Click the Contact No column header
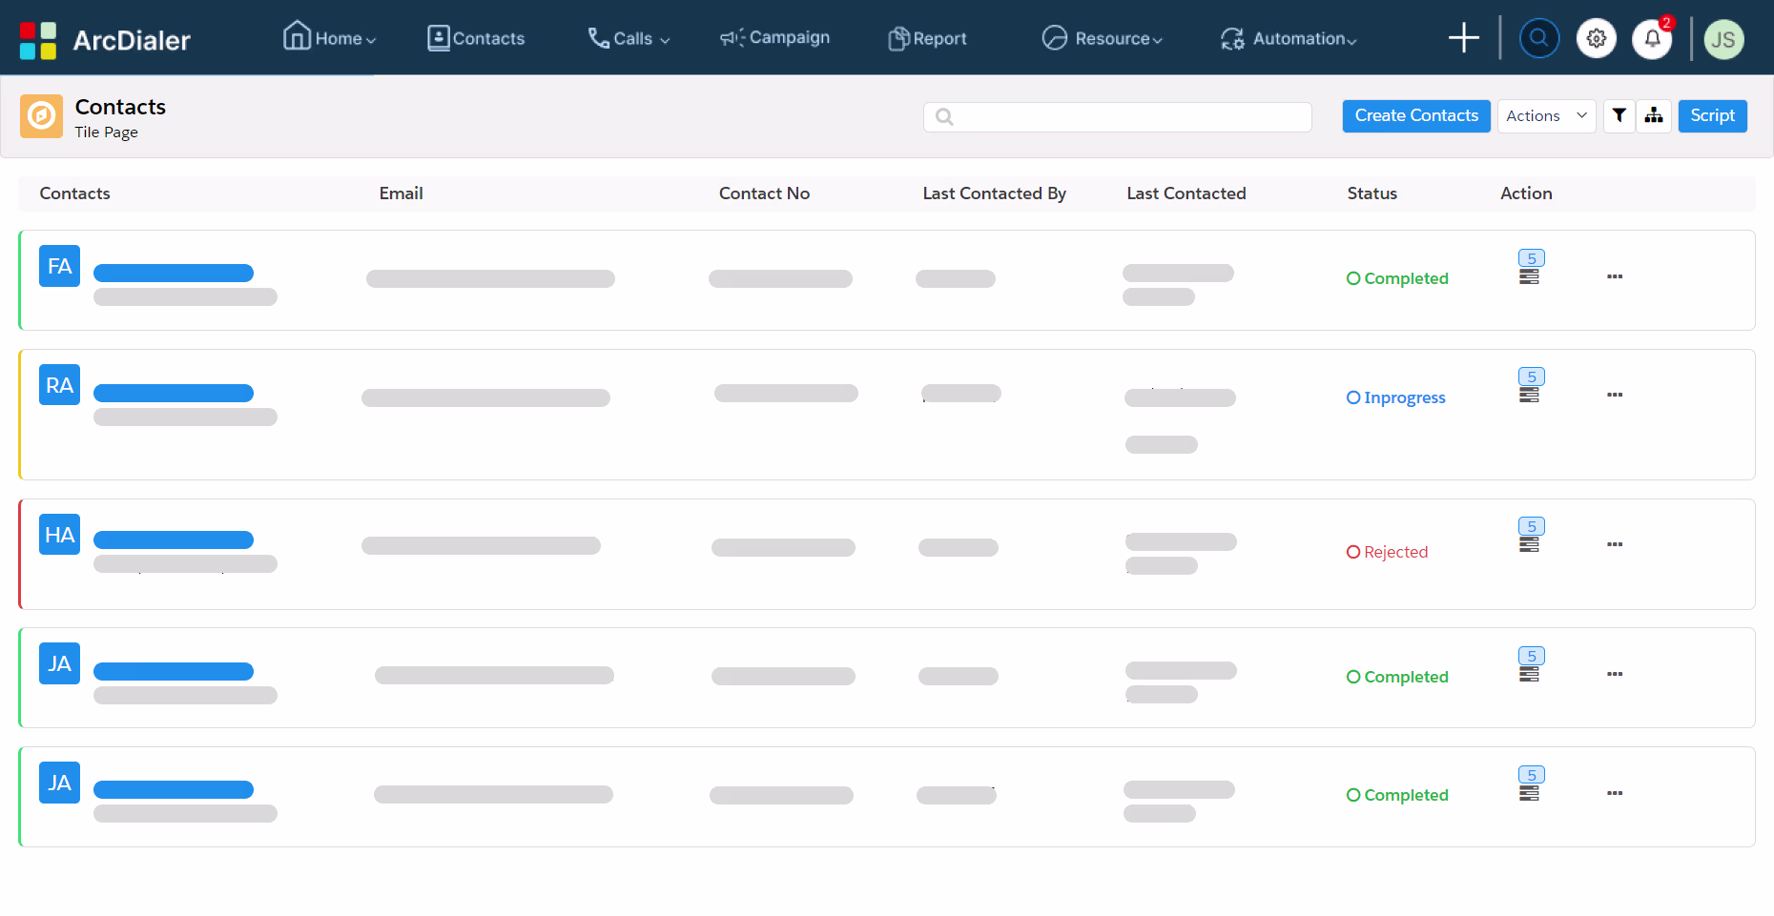The image size is (1774, 916). click(x=764, y=193)
